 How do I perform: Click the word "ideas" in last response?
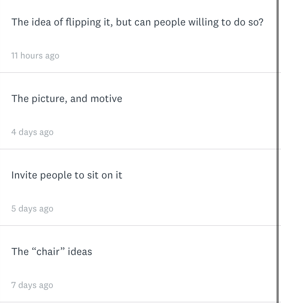[80, 252]
